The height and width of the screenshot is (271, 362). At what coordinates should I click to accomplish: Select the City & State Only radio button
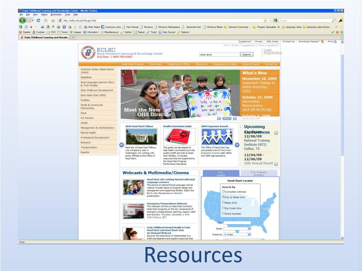click(223, 197)
